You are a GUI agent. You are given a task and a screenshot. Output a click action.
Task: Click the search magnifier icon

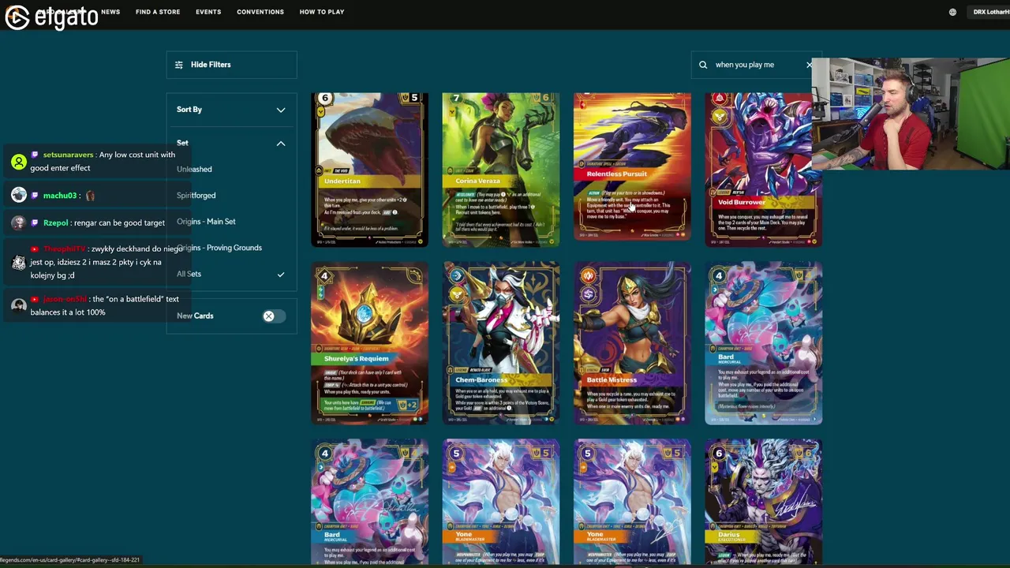(703, 65)
